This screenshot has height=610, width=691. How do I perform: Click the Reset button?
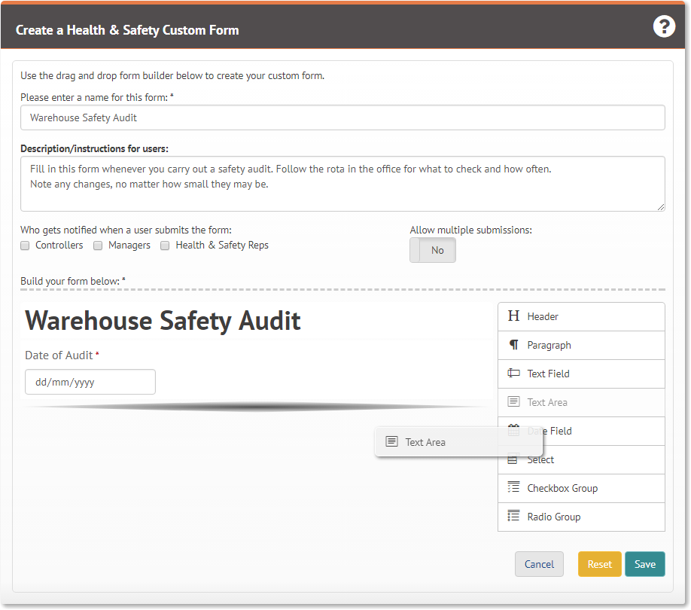point(599,564)
